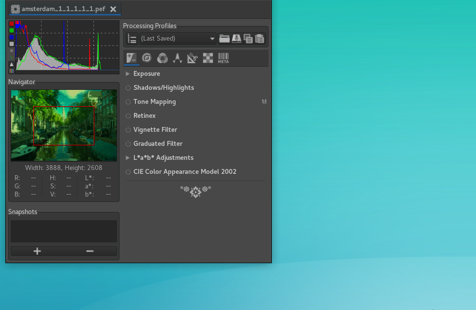Close the amsterdam_1_1_1_1_1.pef tab

113,9
